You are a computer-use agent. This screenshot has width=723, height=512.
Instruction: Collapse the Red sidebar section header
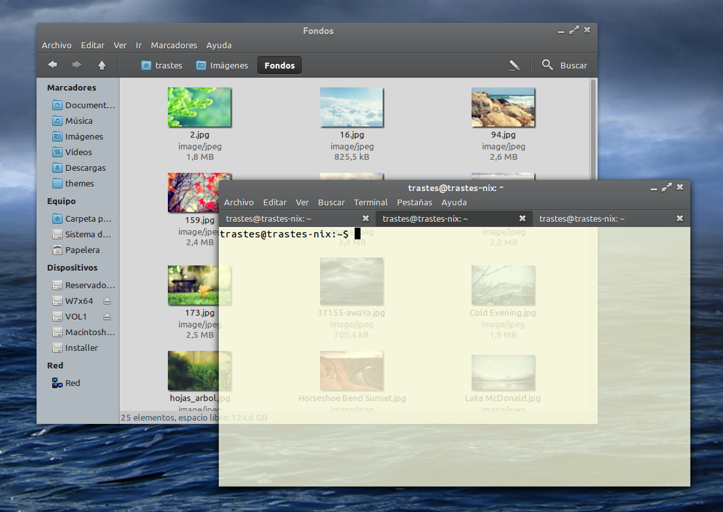(x=55, y=366)
